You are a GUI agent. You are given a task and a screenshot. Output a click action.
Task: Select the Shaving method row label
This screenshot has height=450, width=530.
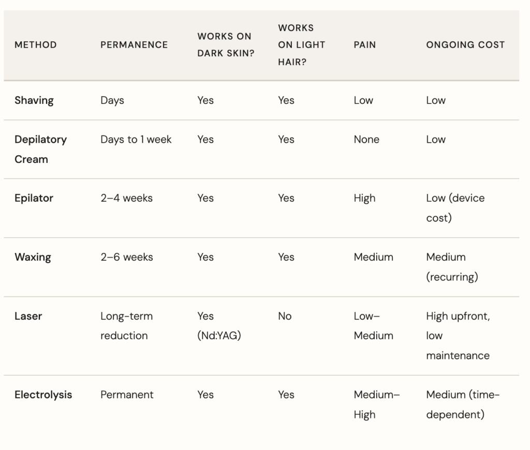[x=34, y=100]
